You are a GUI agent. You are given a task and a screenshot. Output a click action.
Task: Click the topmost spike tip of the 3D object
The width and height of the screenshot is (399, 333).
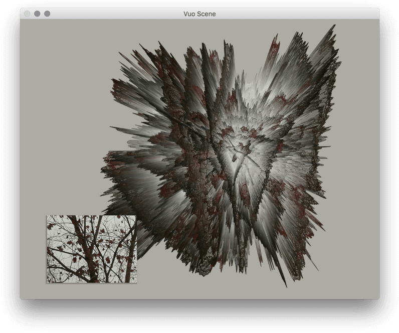coord(334,26)
